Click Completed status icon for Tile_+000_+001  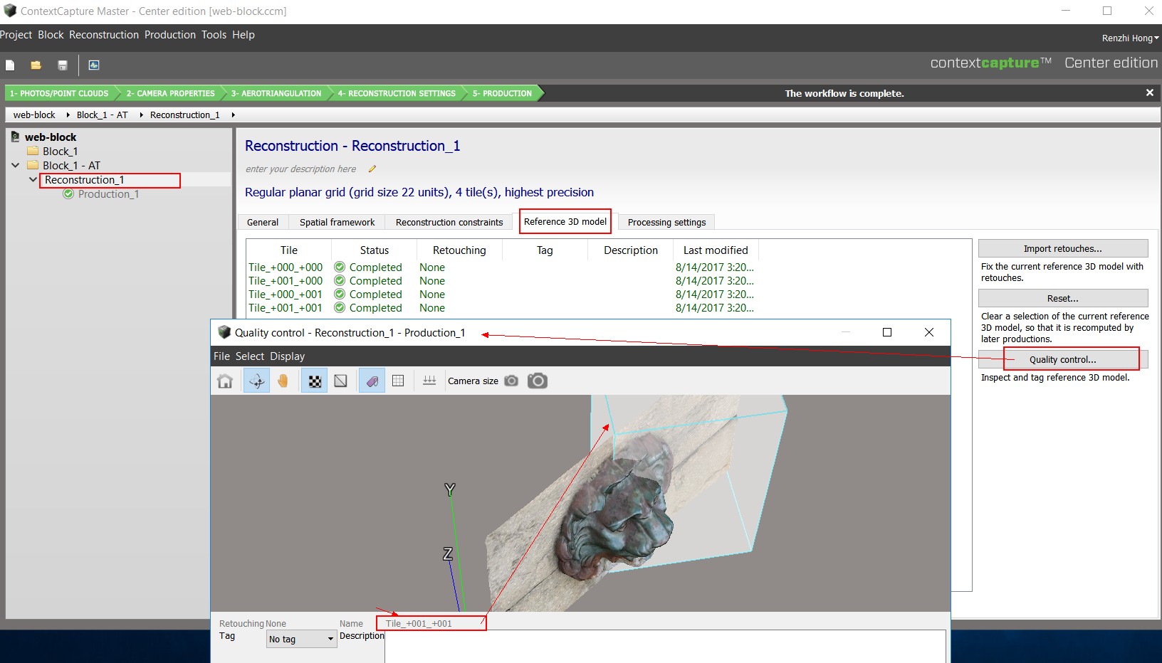click(340, 294)
